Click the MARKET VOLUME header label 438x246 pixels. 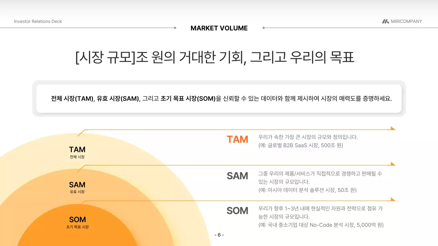pyautogui.click(x=219, y=28)
